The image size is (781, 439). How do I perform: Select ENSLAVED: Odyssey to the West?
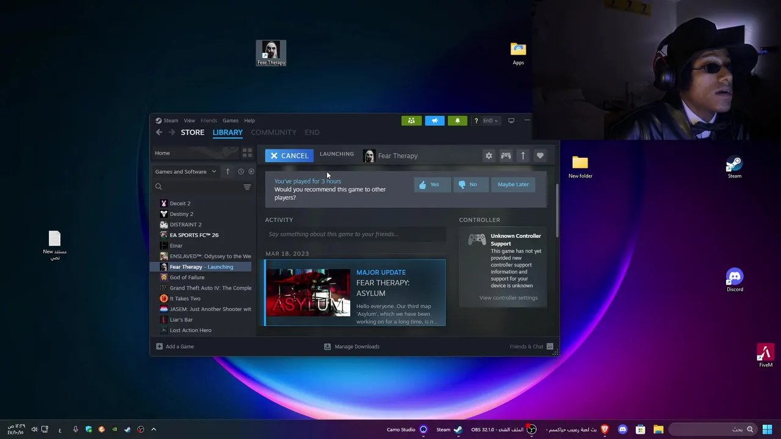click(x=206, y=257)
